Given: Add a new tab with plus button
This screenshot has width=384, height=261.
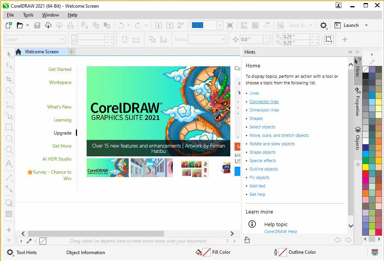Looking at the screenshot, I should [71, 52].
